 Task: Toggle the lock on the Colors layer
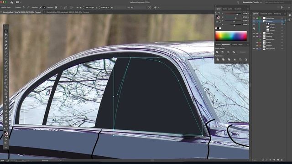pos(257,42)
